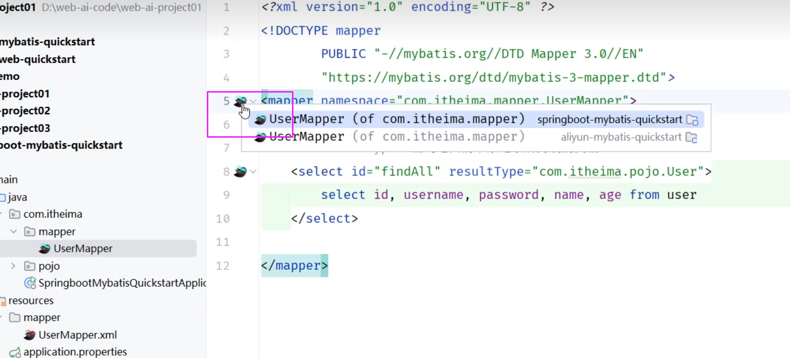Screen dimensions: 790x358
Task: Click module icon beside aliyun-mybatis-quickstart in popup
Action: 691,137
